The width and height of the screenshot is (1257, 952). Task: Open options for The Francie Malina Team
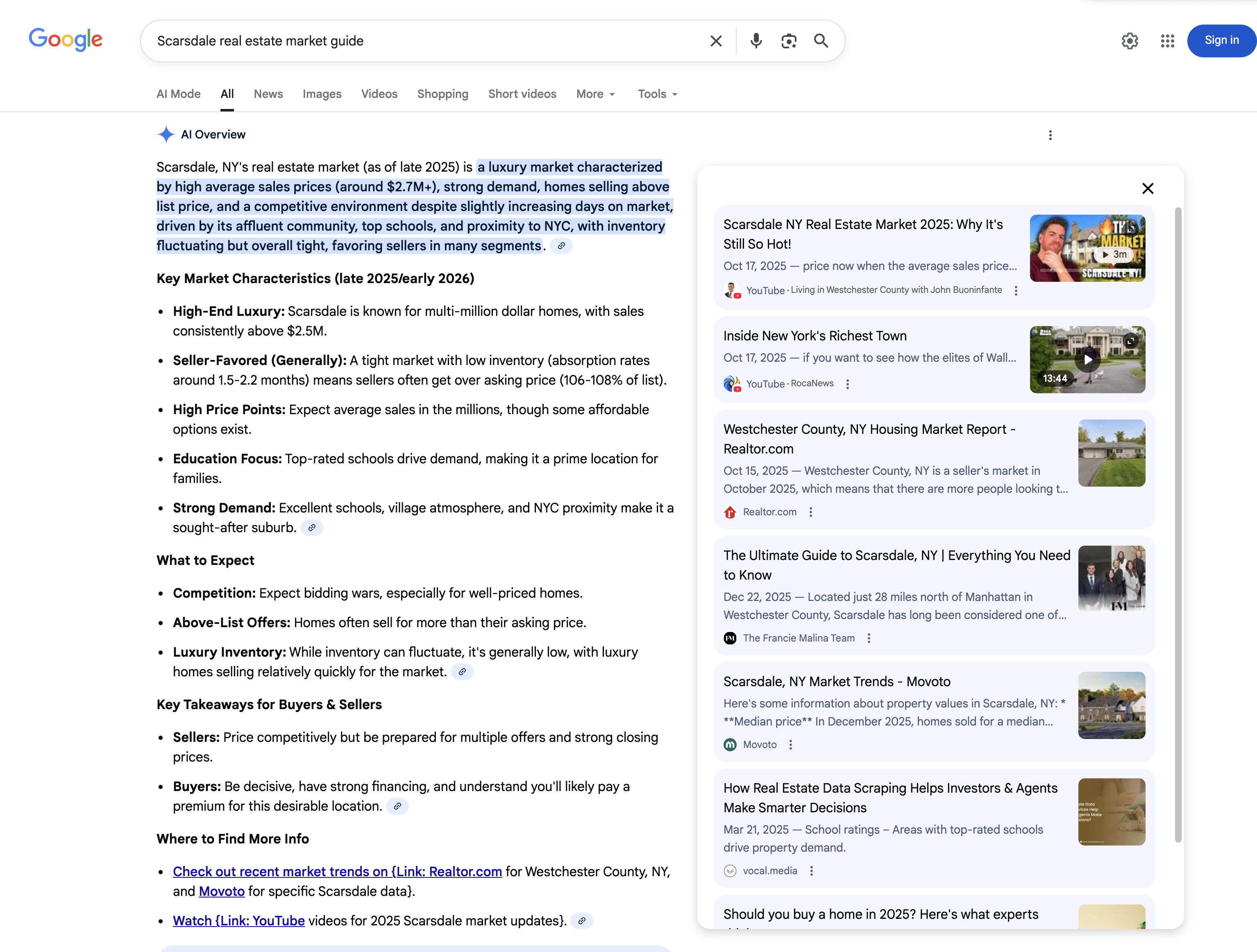pos(869,638)
